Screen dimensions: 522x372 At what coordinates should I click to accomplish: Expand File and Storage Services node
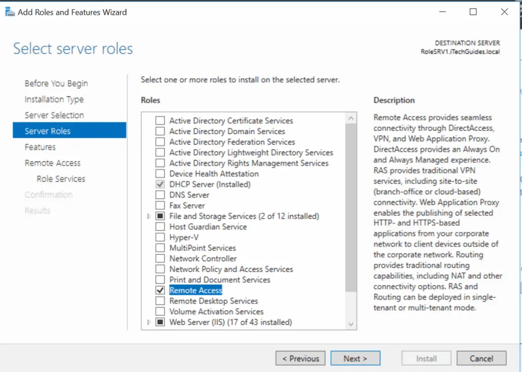tap(149, 216)
